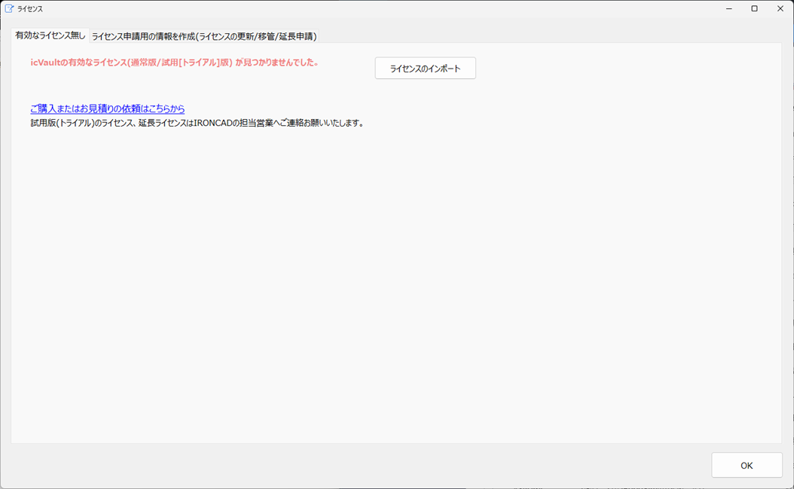The image size is (794, 489).
Task: Confirm the dialog with OK
Action: tap(747, 465)
